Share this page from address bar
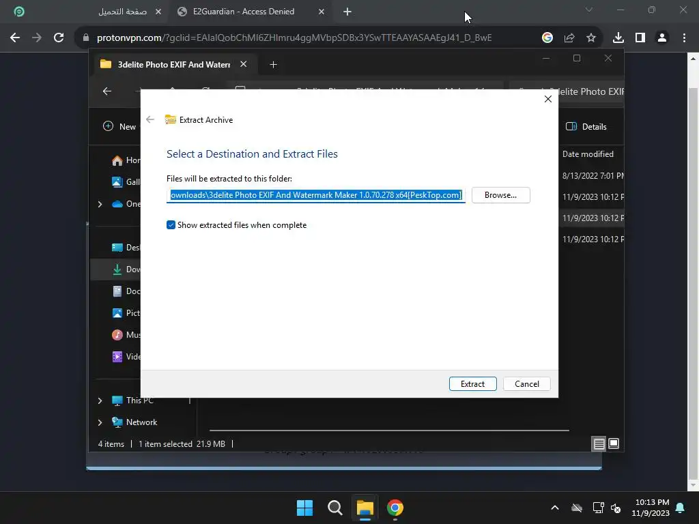 [x=569, y=38]
